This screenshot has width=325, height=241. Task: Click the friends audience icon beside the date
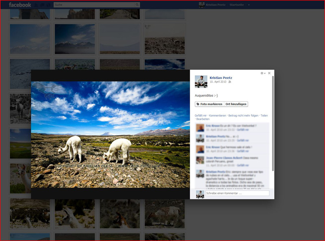[x=230, y=82]
